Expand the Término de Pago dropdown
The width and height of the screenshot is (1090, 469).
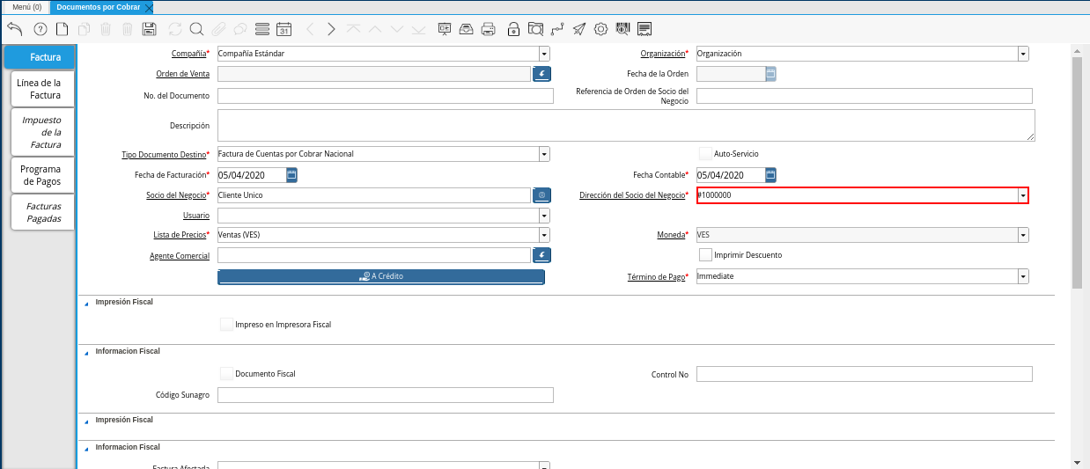click(x=1022, y=276)
